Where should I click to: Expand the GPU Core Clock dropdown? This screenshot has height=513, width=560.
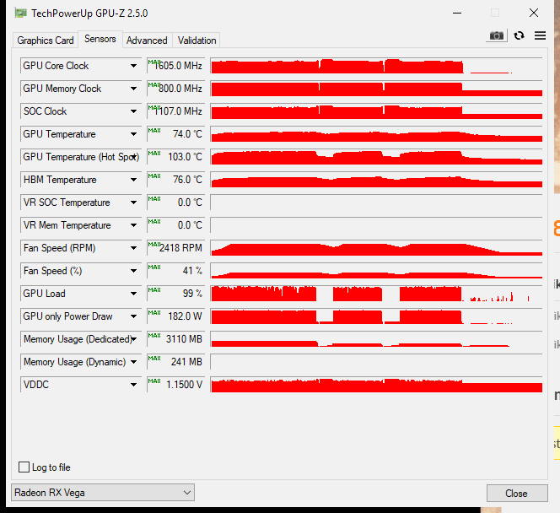pos(133,66)
